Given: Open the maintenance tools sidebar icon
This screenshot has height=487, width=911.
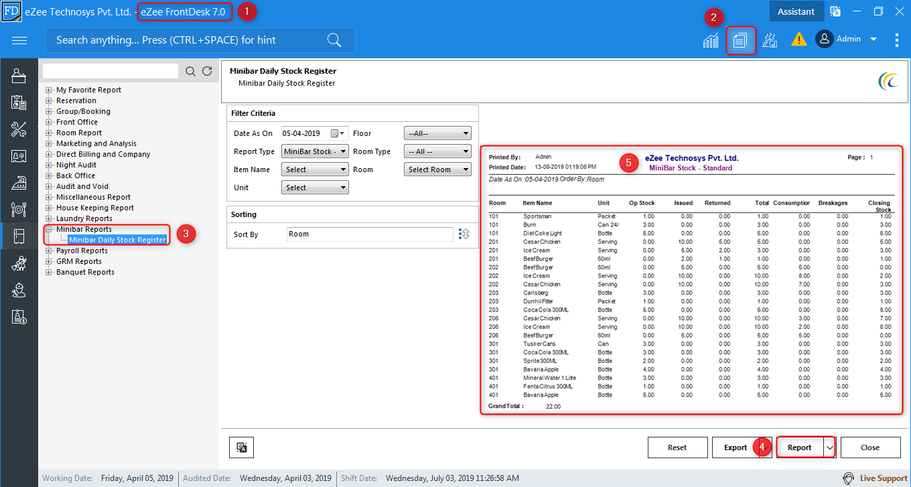Looking at the screenshot, I should (19, 129).
